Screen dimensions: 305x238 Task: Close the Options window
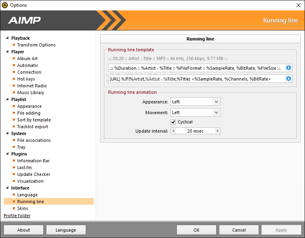tap(298, 5)
